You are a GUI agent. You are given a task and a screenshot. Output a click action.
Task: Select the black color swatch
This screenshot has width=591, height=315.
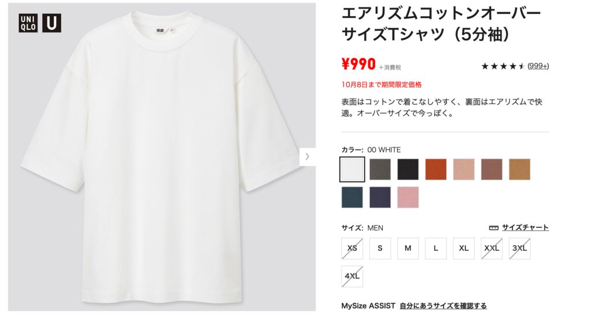pyautogui.click(x=408, y=169)
